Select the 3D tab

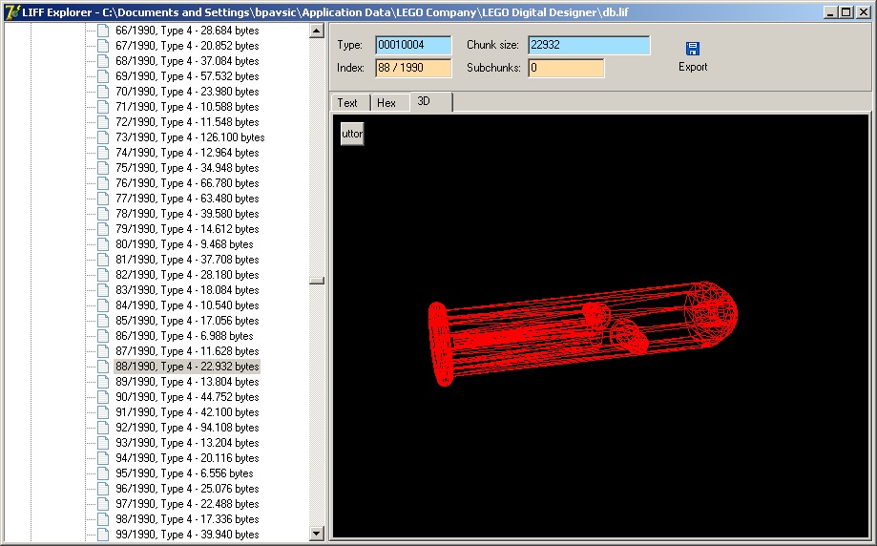430,101
